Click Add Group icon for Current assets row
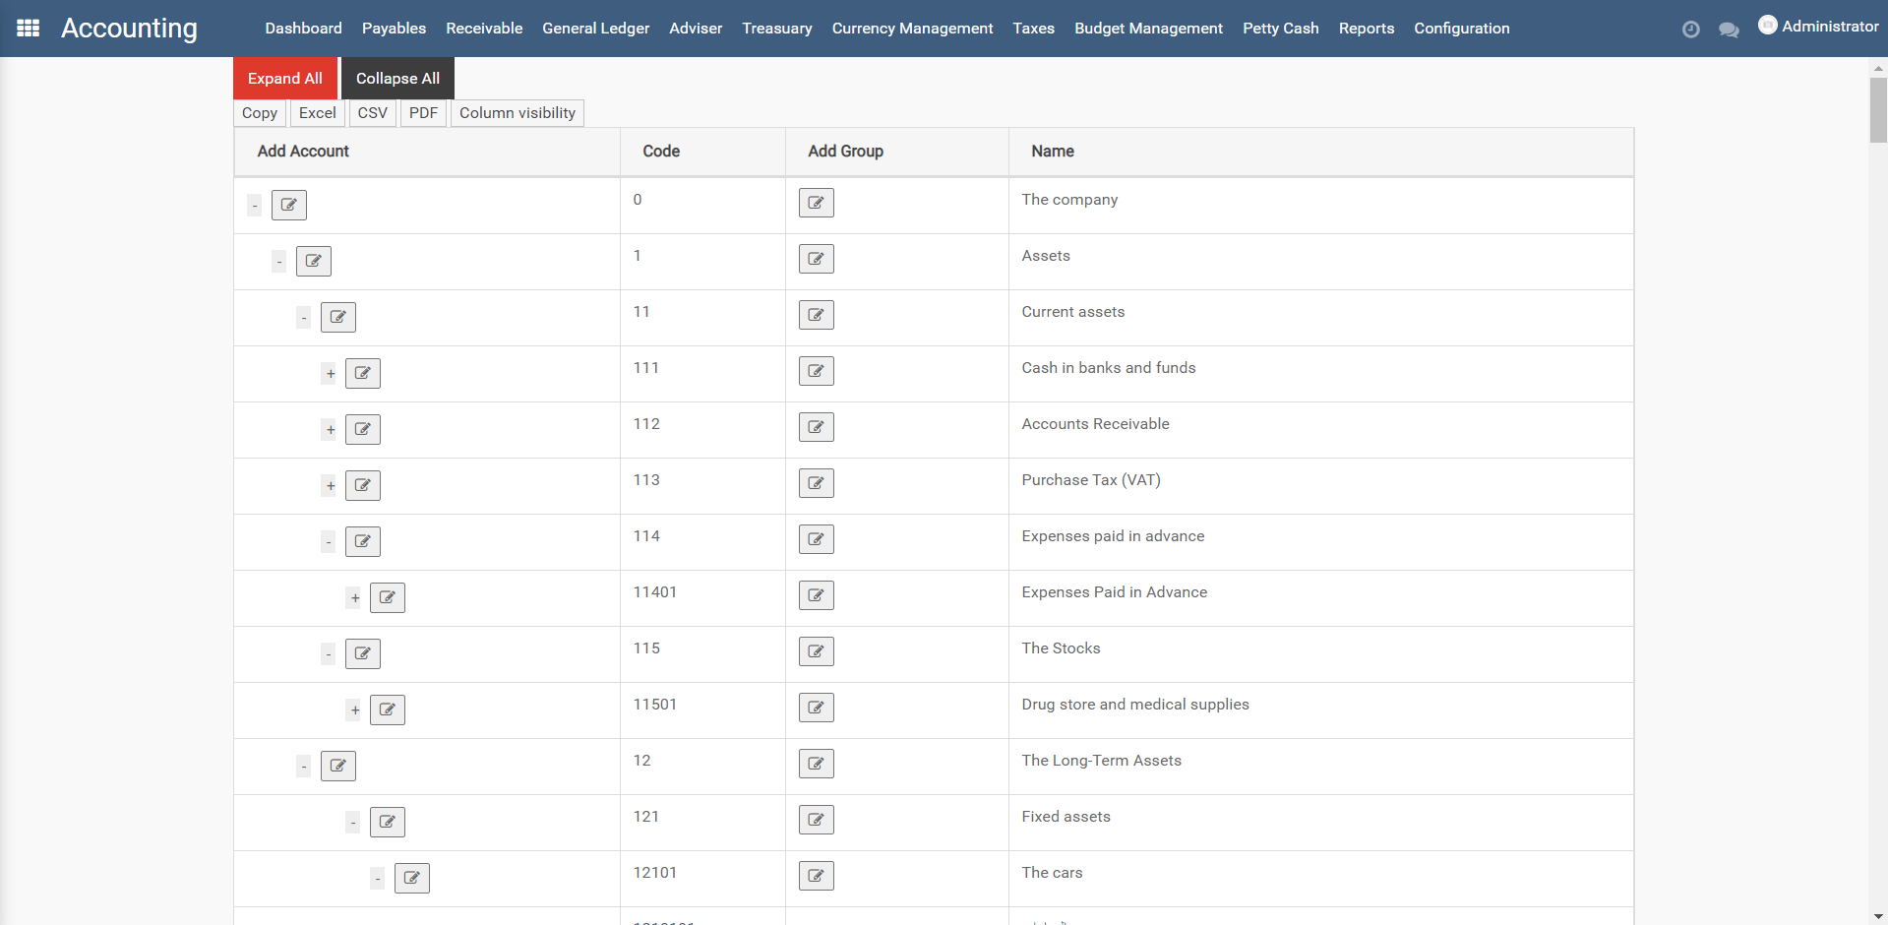The height and width of the screenshot is (925, 1888). 817,315
